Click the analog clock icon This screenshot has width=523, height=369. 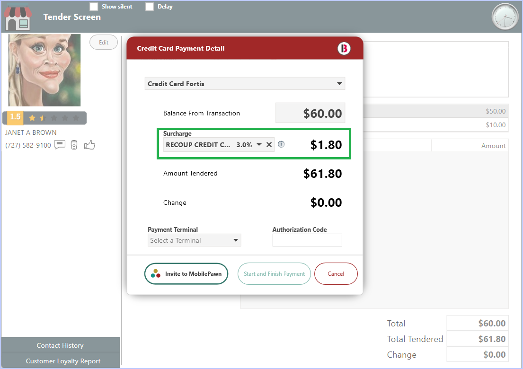click(505, 17)
